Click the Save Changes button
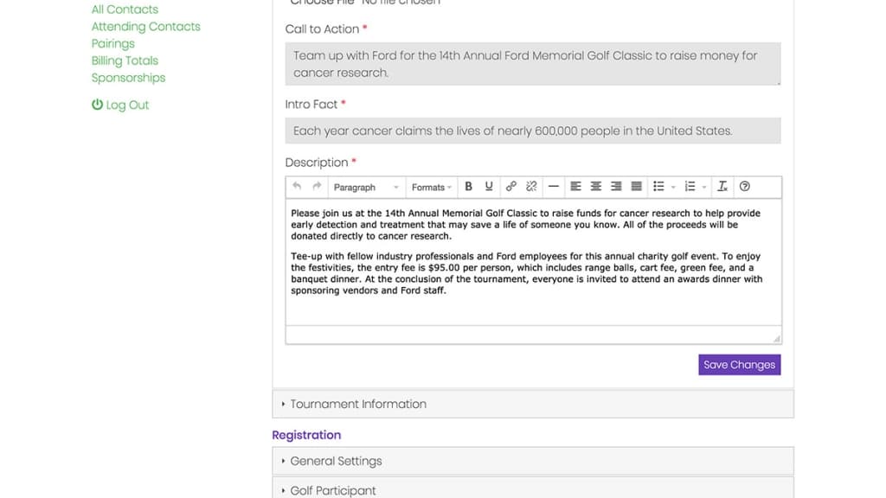The image size is (886, 498). click(x=740, y=365)
